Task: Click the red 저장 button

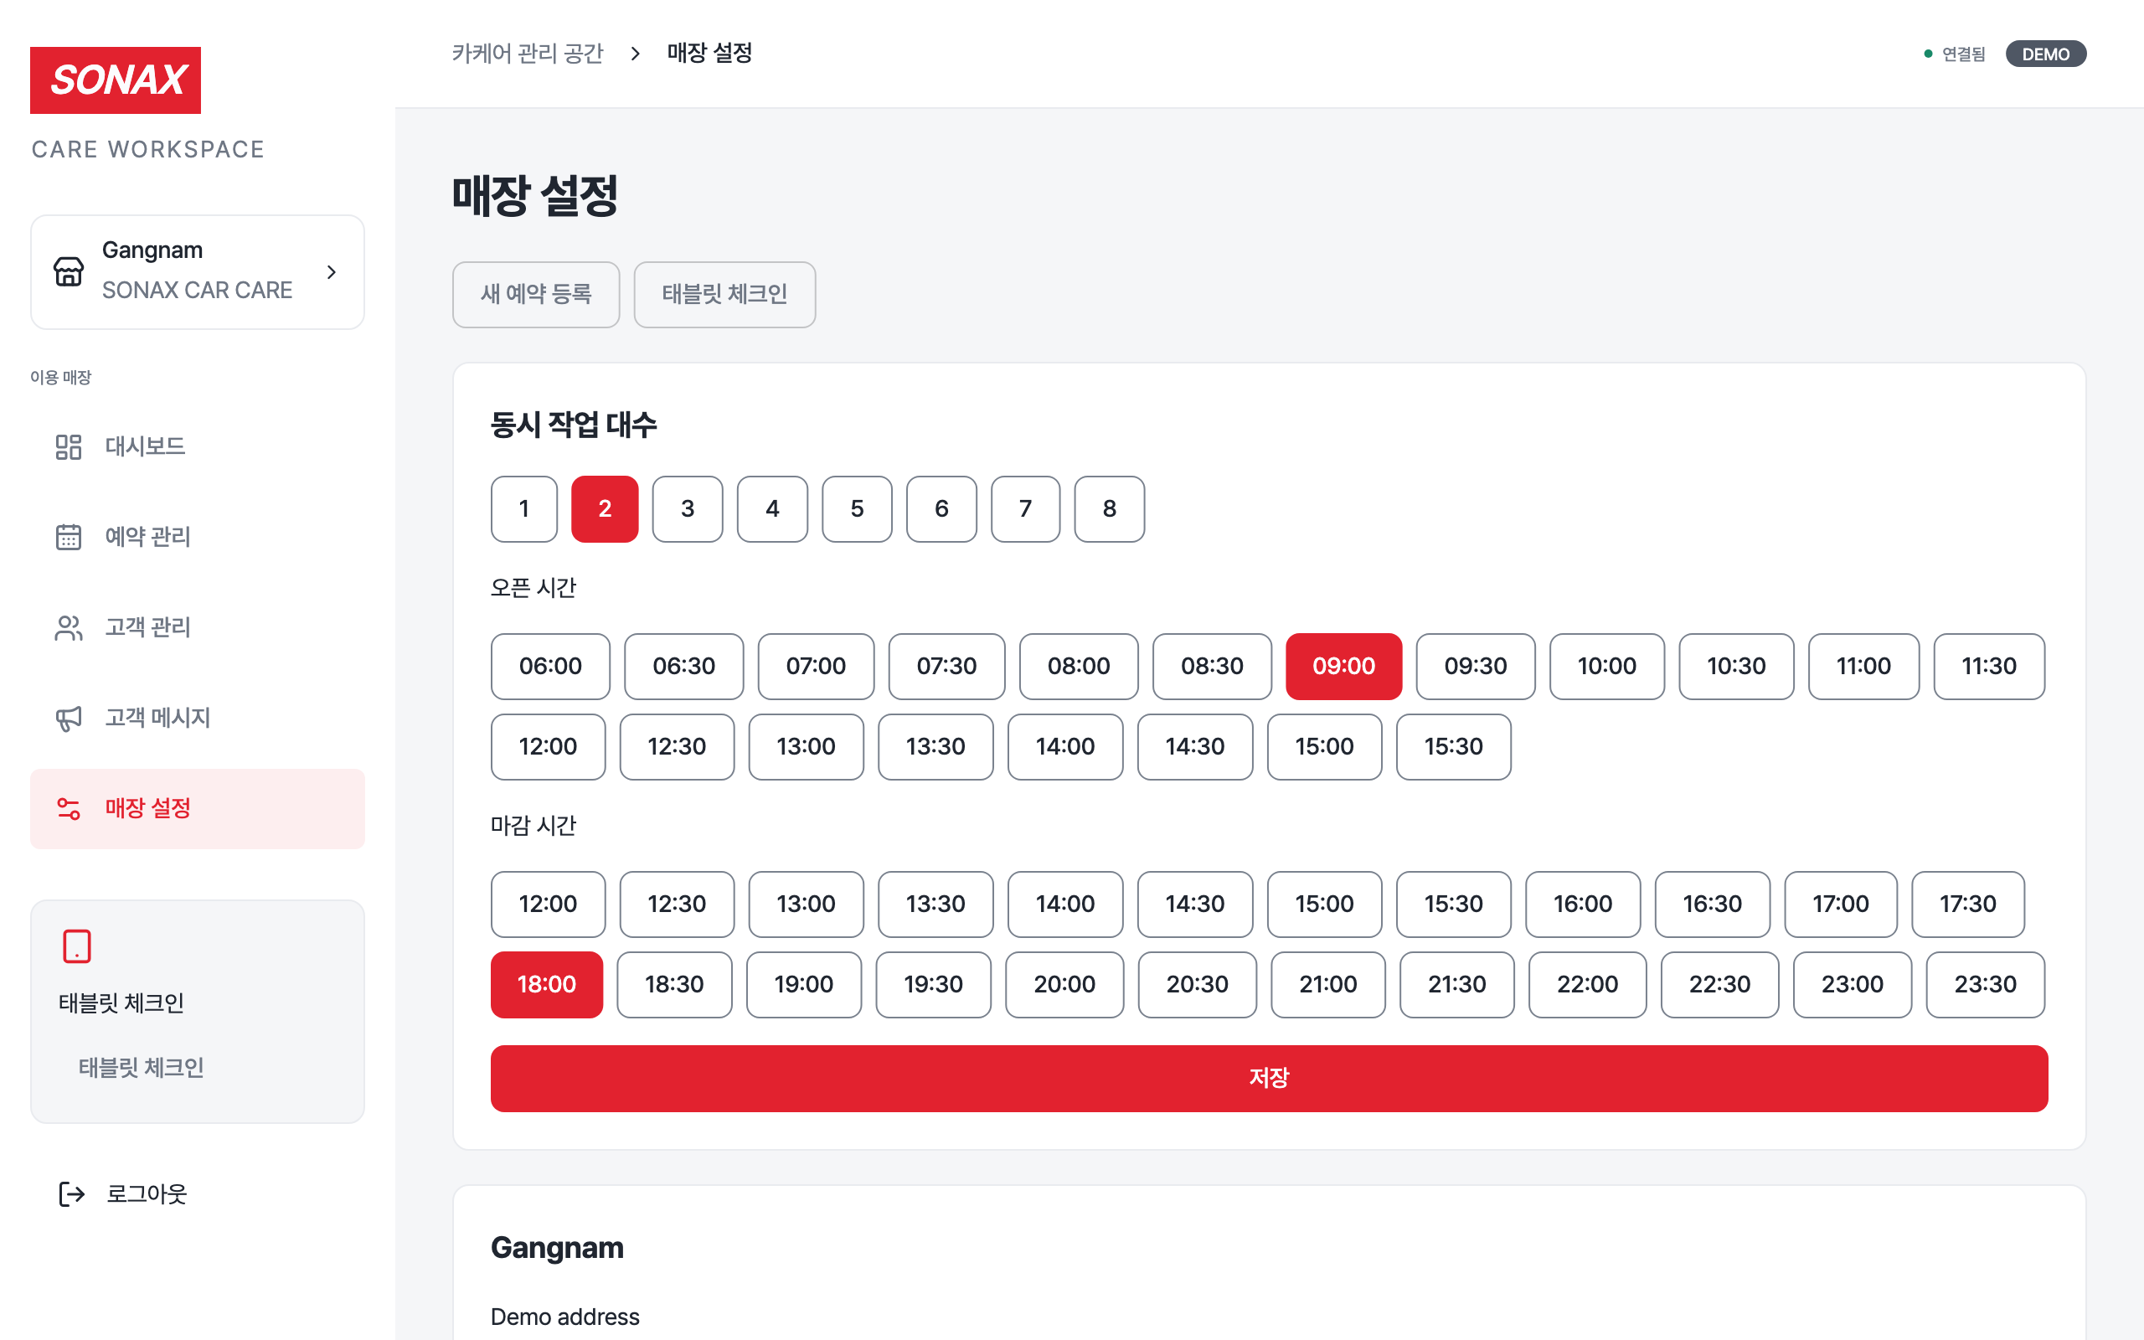Action: click(1269, 1079)
